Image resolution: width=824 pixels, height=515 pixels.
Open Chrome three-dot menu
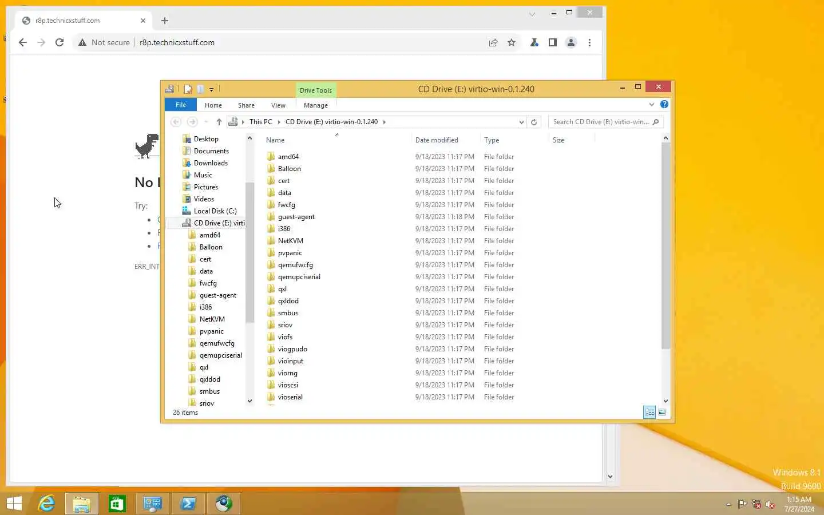pyautogui.click(x=589, y=42)
